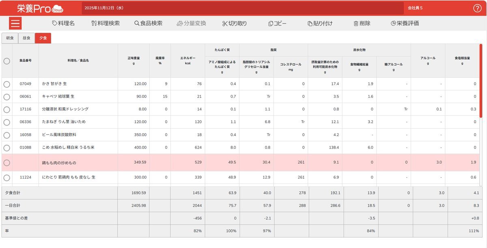Select radio button for かき 甘がき 生
The width and height of the screenshot is (487, 248).
point(6,84)
